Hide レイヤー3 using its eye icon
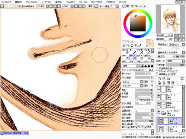The width and height of the screenshot is (186, 139). click(x=158, y=96)
